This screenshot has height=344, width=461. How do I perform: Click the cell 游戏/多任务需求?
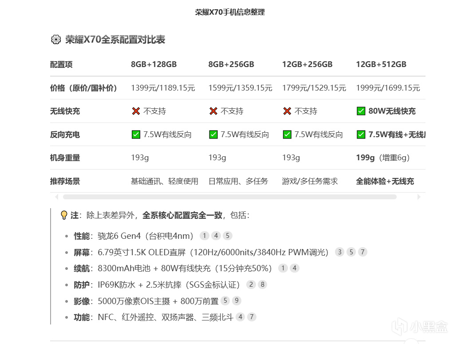[310, 181]
